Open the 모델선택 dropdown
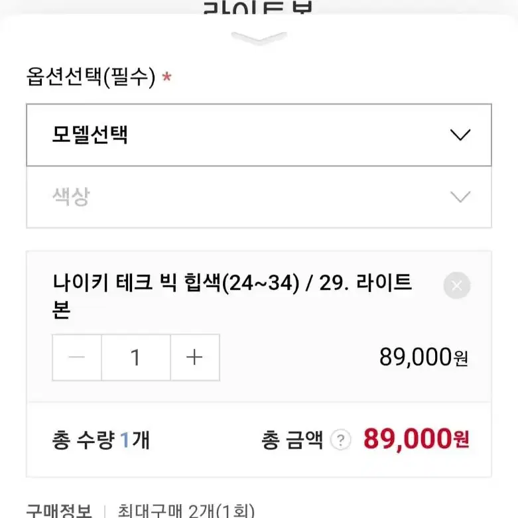518x518 pixels. point(259,135)
